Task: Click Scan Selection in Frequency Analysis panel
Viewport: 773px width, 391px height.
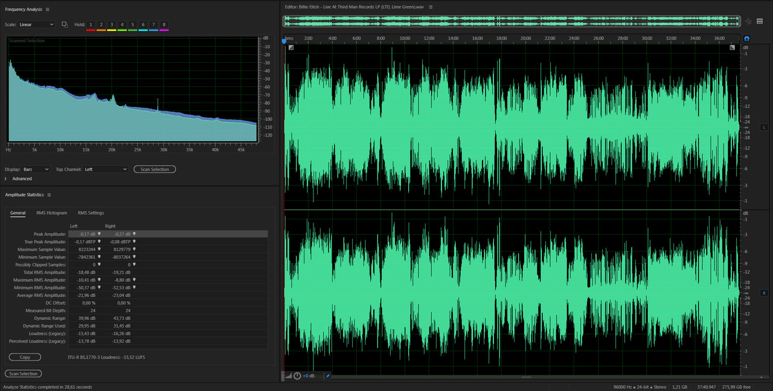Action: point(155,170)
